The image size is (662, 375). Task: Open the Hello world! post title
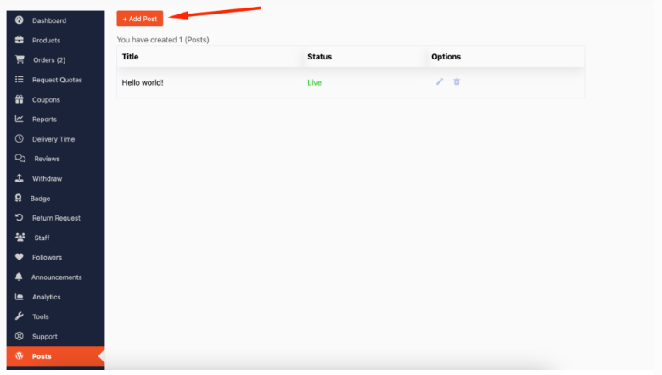(143, 82)
